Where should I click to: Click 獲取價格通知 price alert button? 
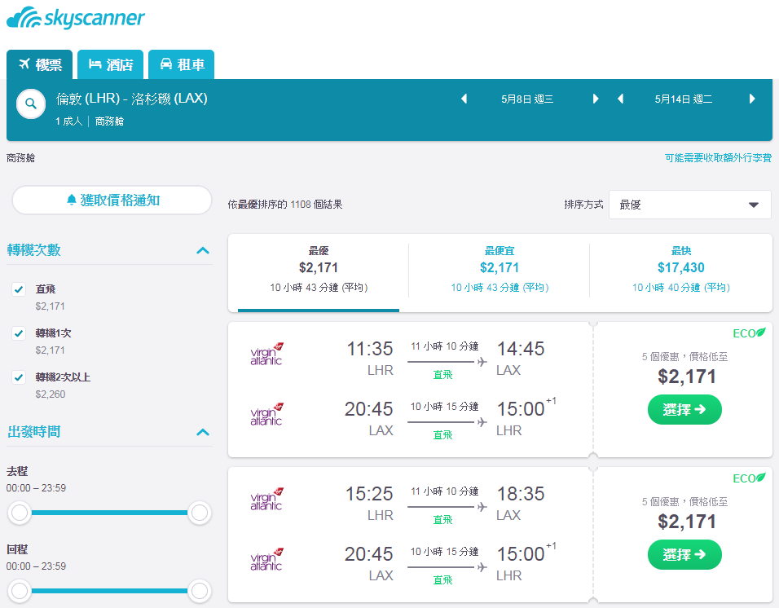112,200
